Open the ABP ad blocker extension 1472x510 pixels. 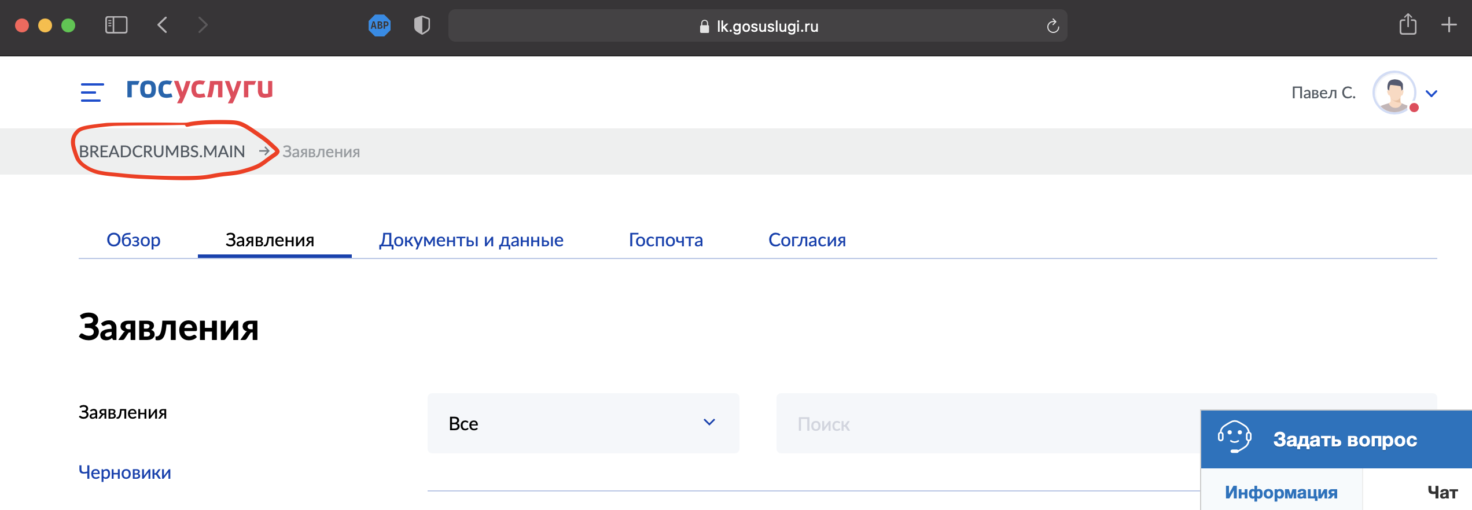[x=380, y=25]
